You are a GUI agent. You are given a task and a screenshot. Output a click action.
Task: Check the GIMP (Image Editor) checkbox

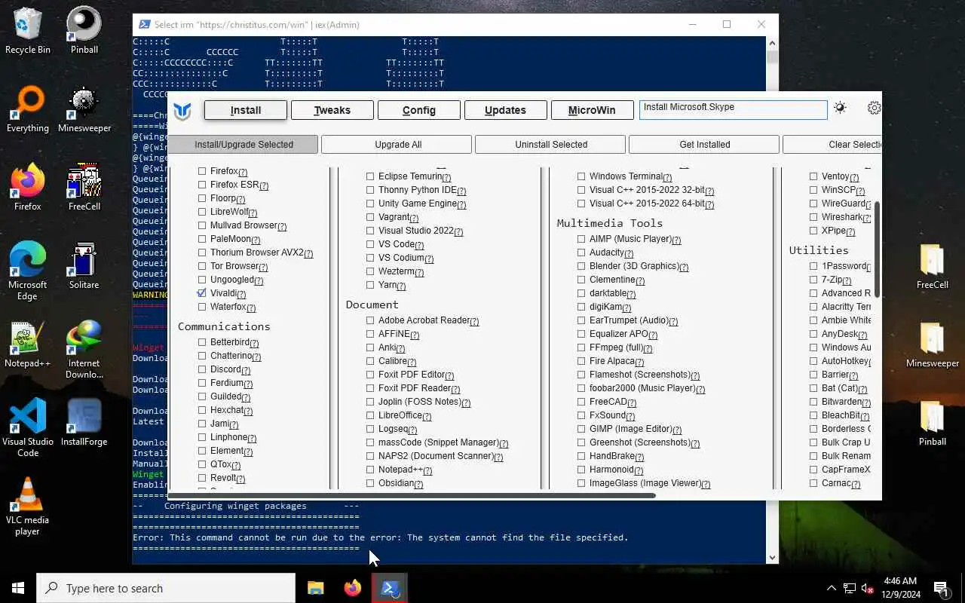(581, 429)
